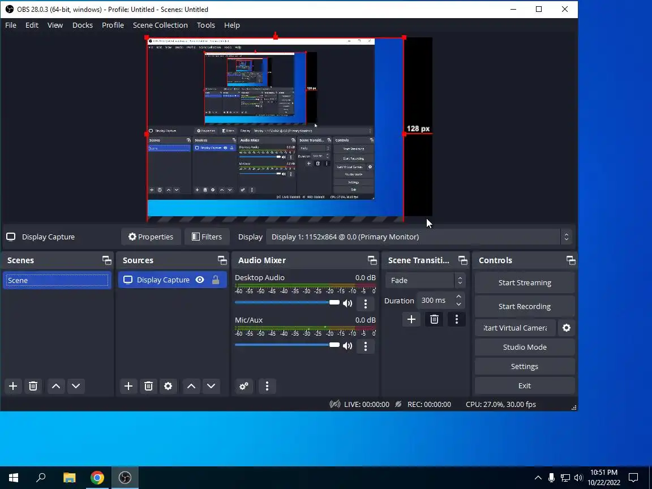The height and width of the screenshot is (489, 652).
Task: Open the transition properties three-dot menu
Action: pyautogui.click(x=457, y=319)
